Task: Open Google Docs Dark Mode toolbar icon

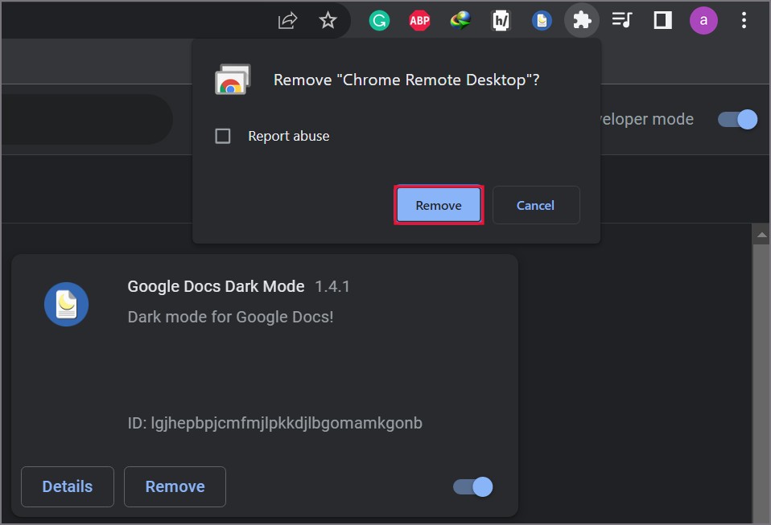Action: 542,21
